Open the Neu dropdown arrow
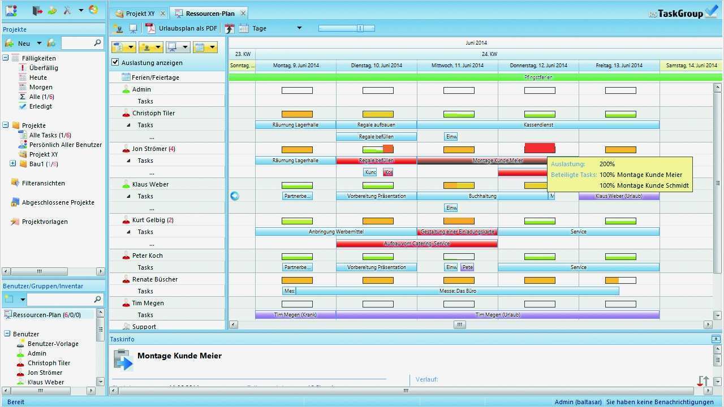 (x=39, y=43)
